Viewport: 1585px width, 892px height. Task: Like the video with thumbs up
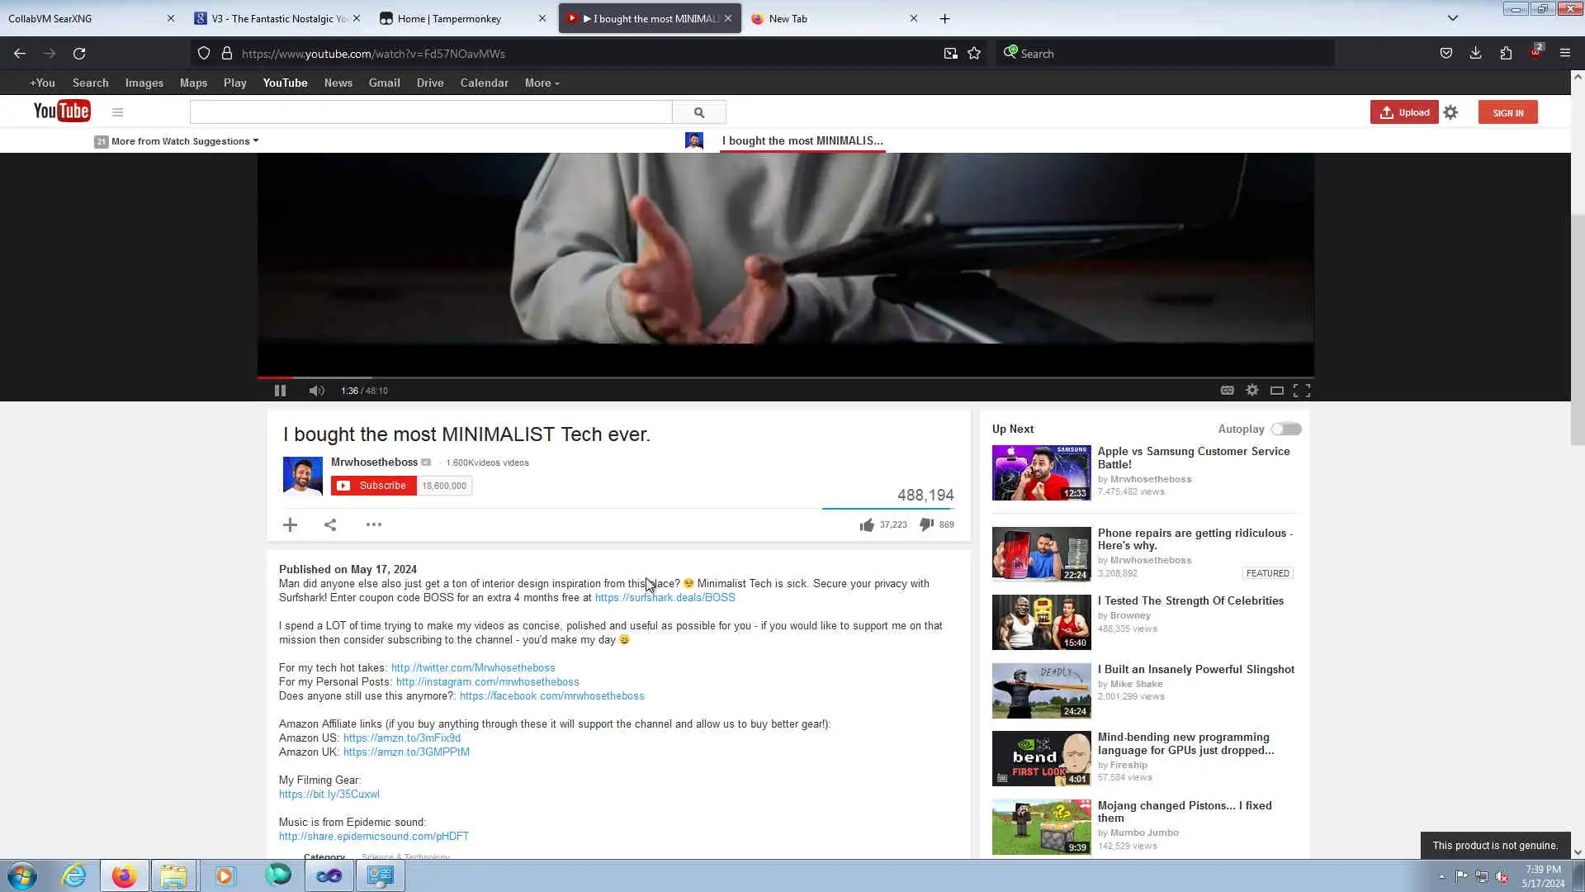tap(867, 524)
